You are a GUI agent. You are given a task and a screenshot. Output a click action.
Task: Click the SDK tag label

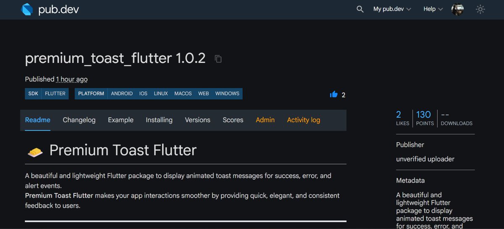tap(33, 94)
